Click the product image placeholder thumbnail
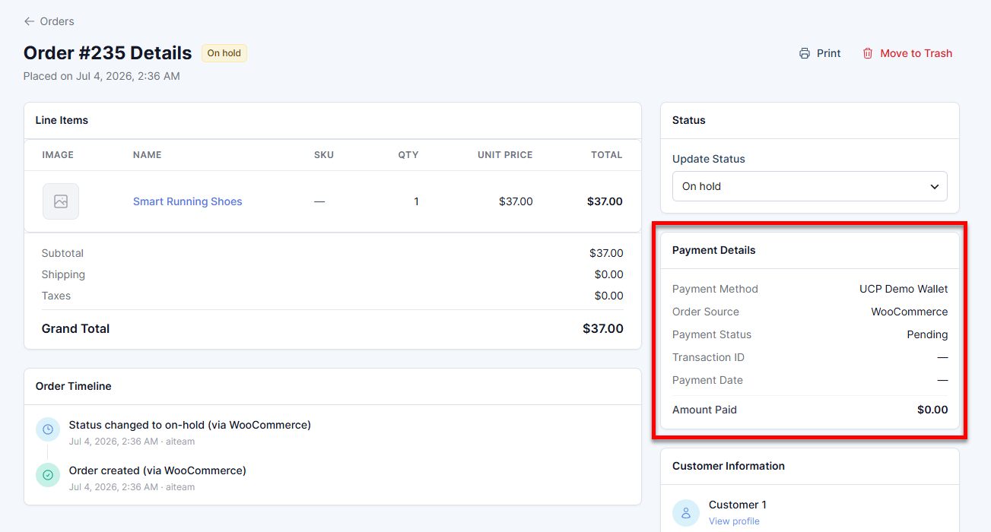Image resolution: width=991 pixels, height=532 pixels. (x=61, y=201)
